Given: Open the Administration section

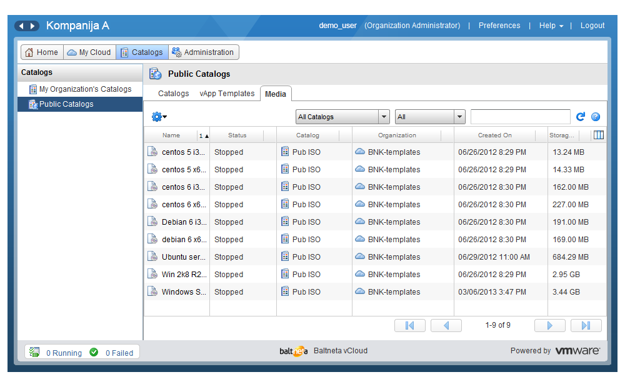Looking at the screenshot, I should click(203, 52).
